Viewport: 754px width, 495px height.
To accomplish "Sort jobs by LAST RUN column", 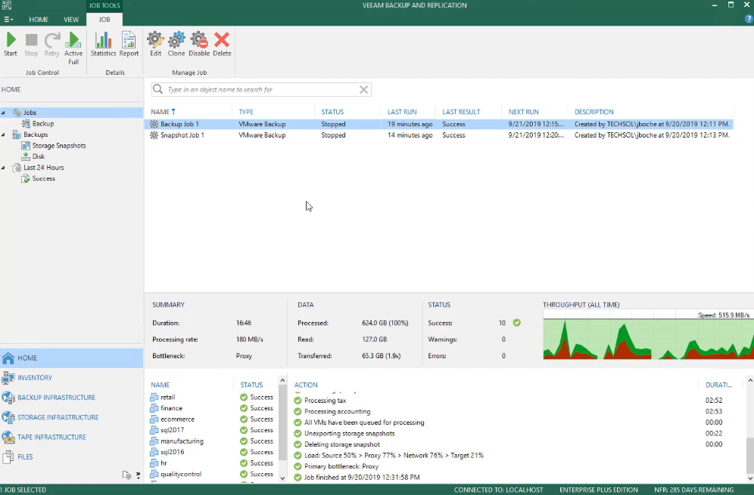I will 402,112.
